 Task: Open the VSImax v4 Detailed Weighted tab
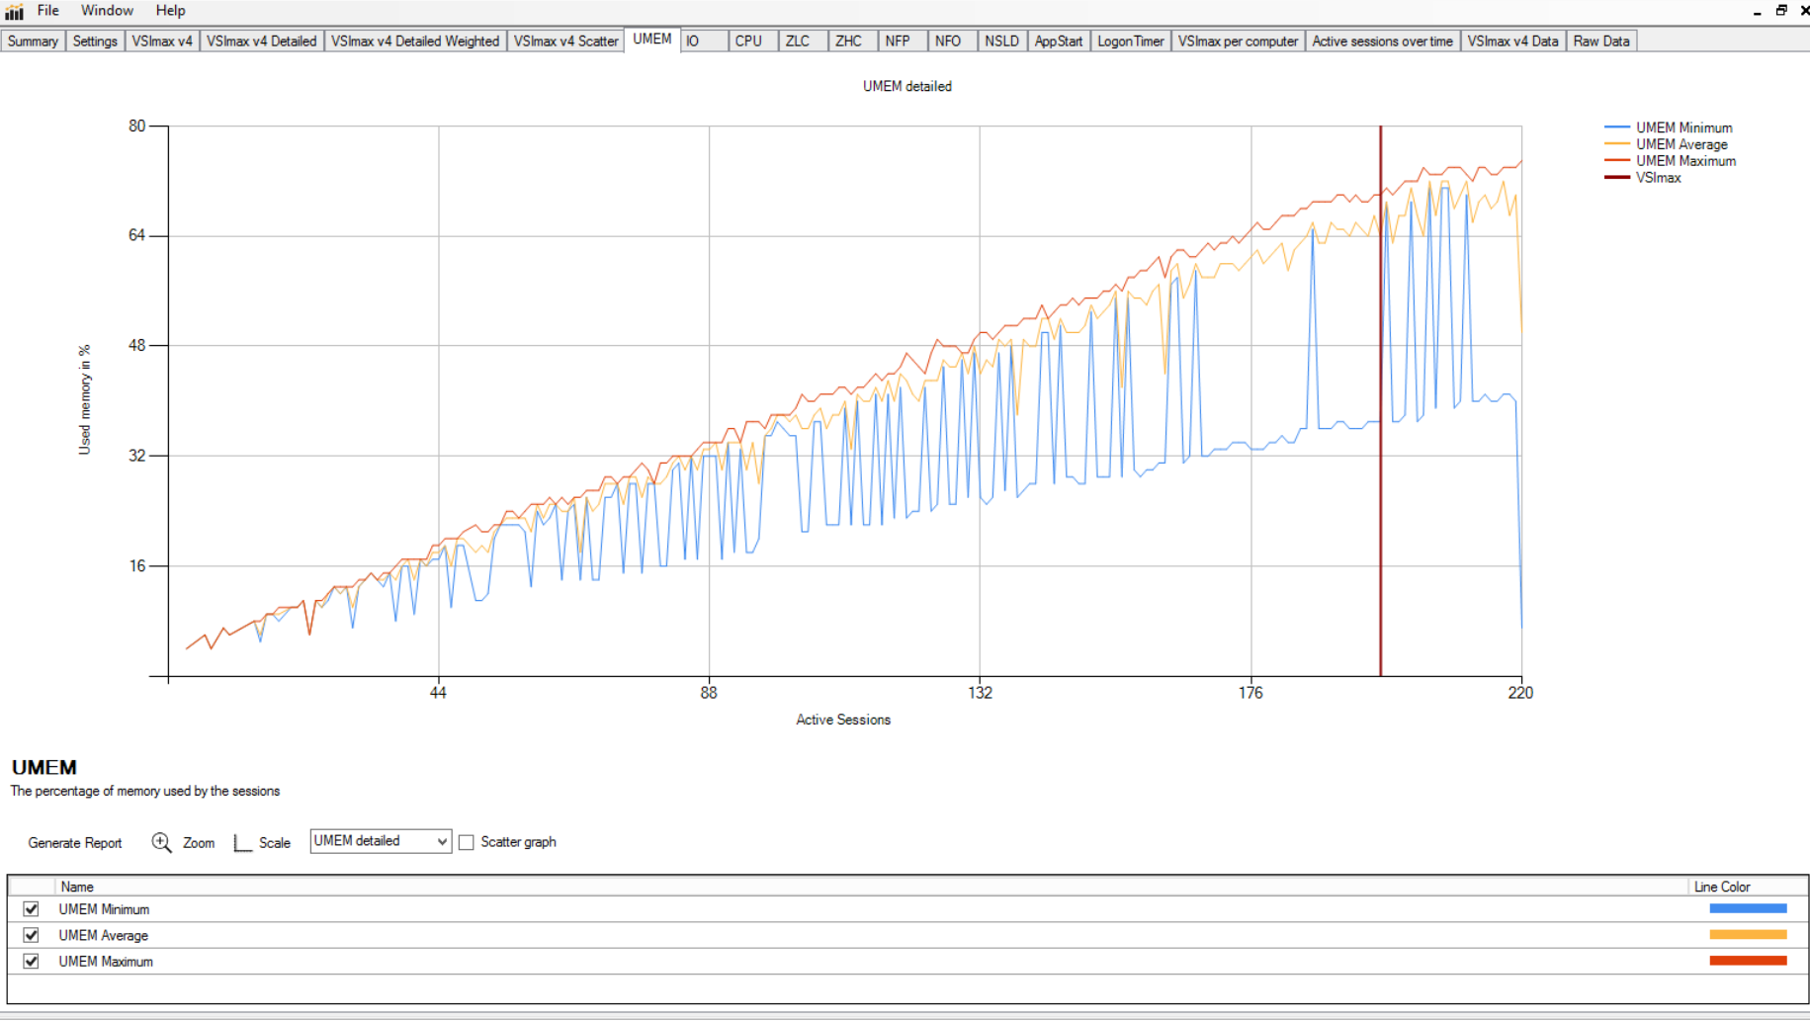pos(415,42)
